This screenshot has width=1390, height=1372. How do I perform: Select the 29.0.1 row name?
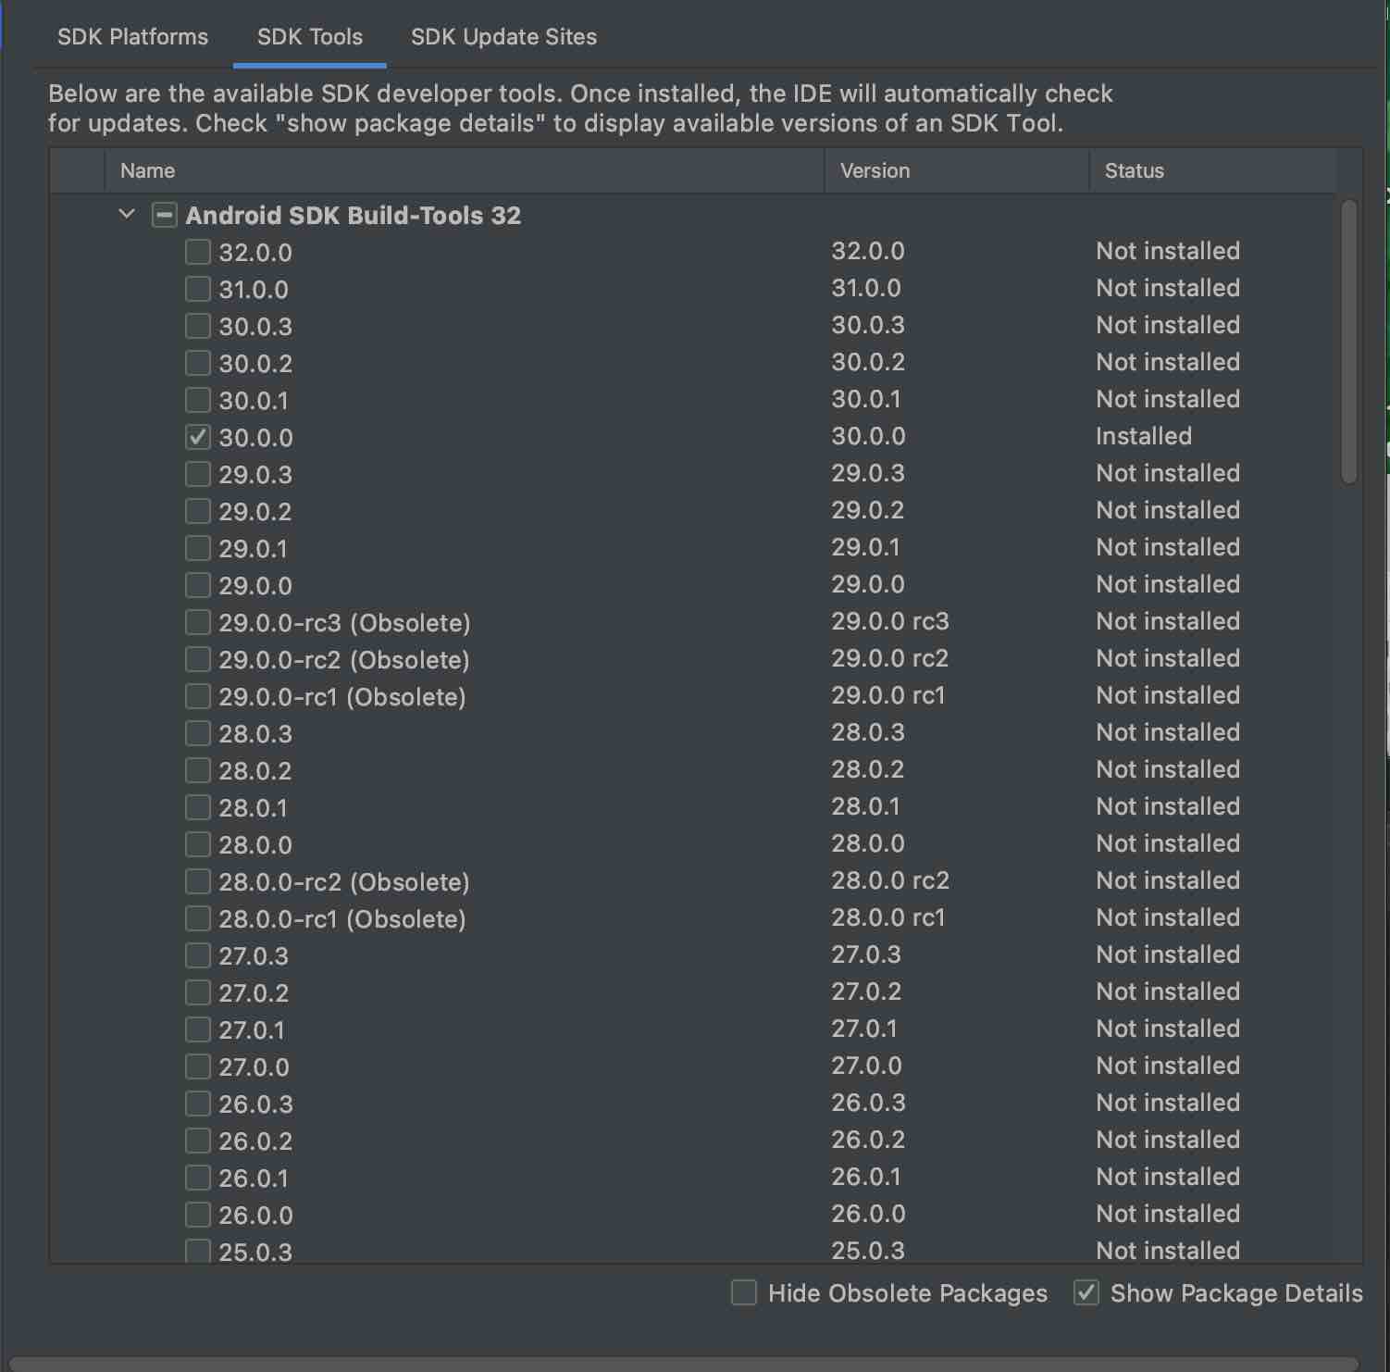[x=254, y=549]
